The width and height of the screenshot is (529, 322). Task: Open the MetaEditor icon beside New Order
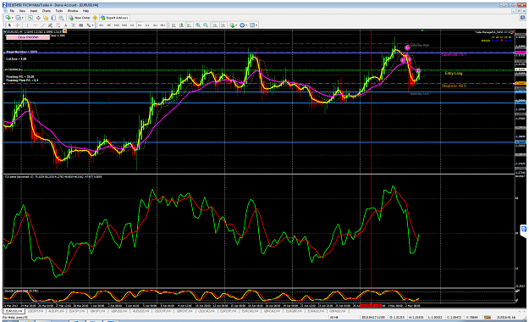tap(95, 18)
